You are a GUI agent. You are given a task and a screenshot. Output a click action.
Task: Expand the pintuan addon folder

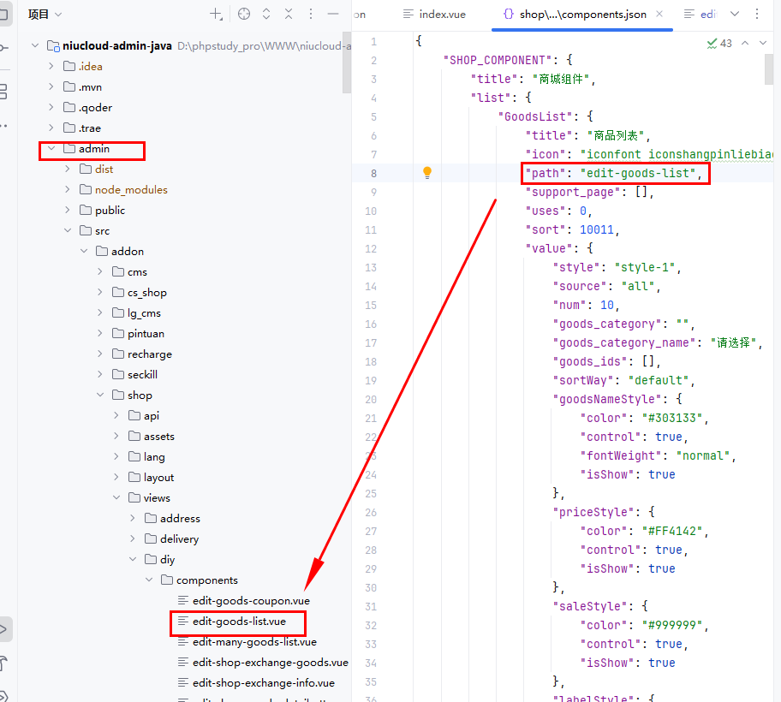(x=100, y=334)
